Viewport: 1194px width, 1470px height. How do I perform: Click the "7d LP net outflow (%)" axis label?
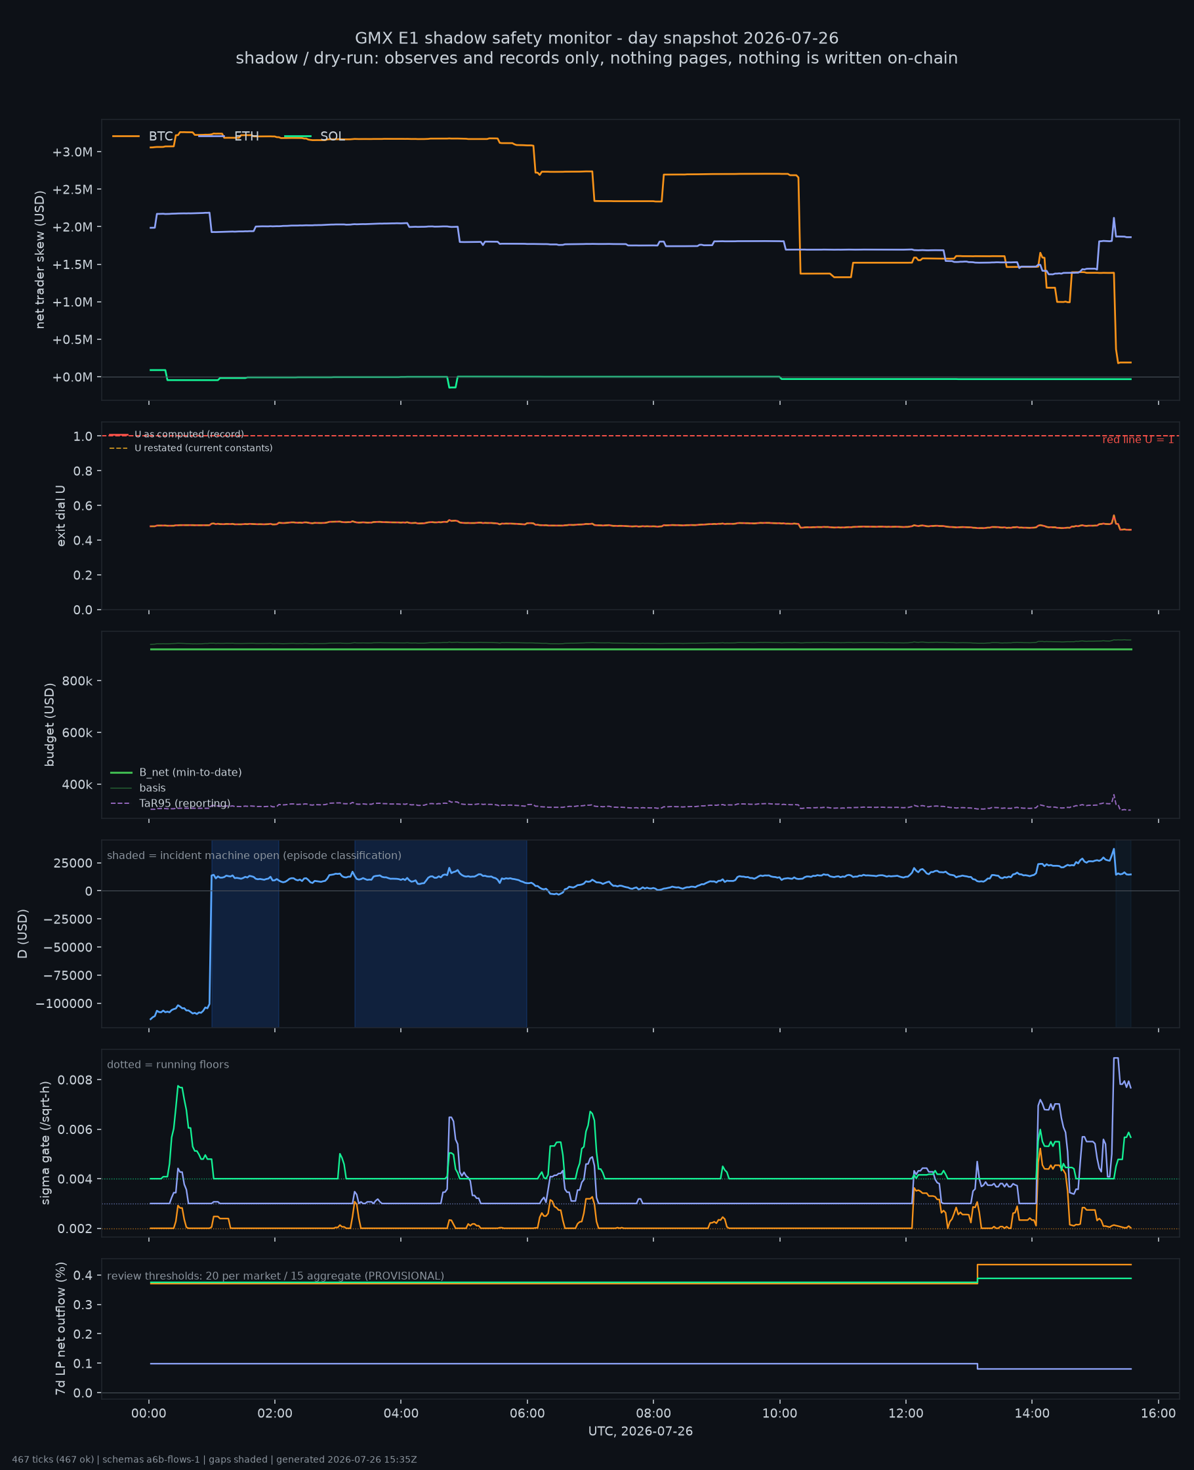tap(60, 1328)
